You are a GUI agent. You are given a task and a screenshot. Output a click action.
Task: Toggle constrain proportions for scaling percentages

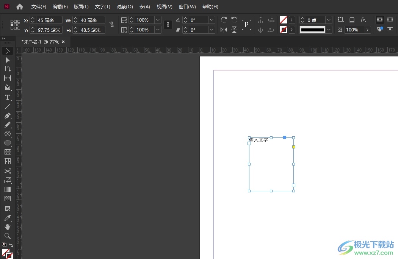(168, 25)
